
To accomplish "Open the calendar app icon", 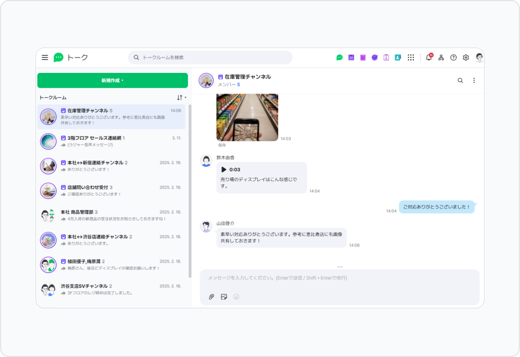I will [351, 57].
